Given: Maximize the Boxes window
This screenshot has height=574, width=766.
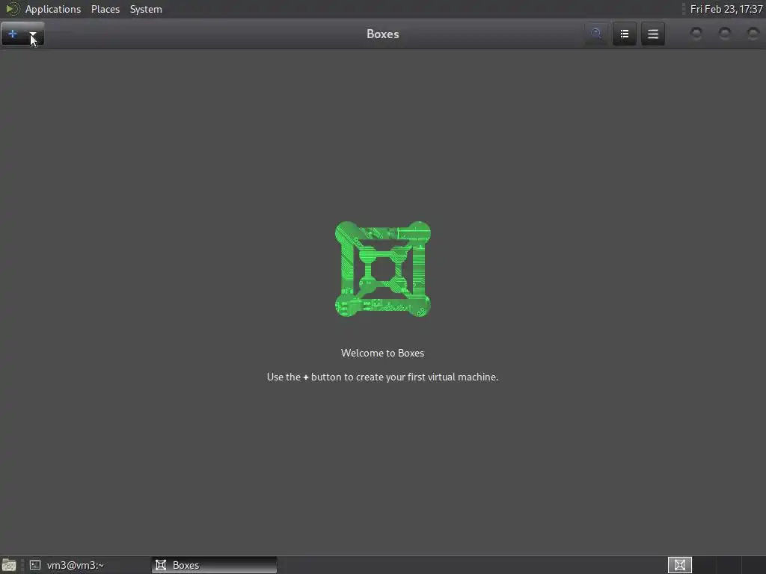Looking at the screenshot, I should coord(724,34).
